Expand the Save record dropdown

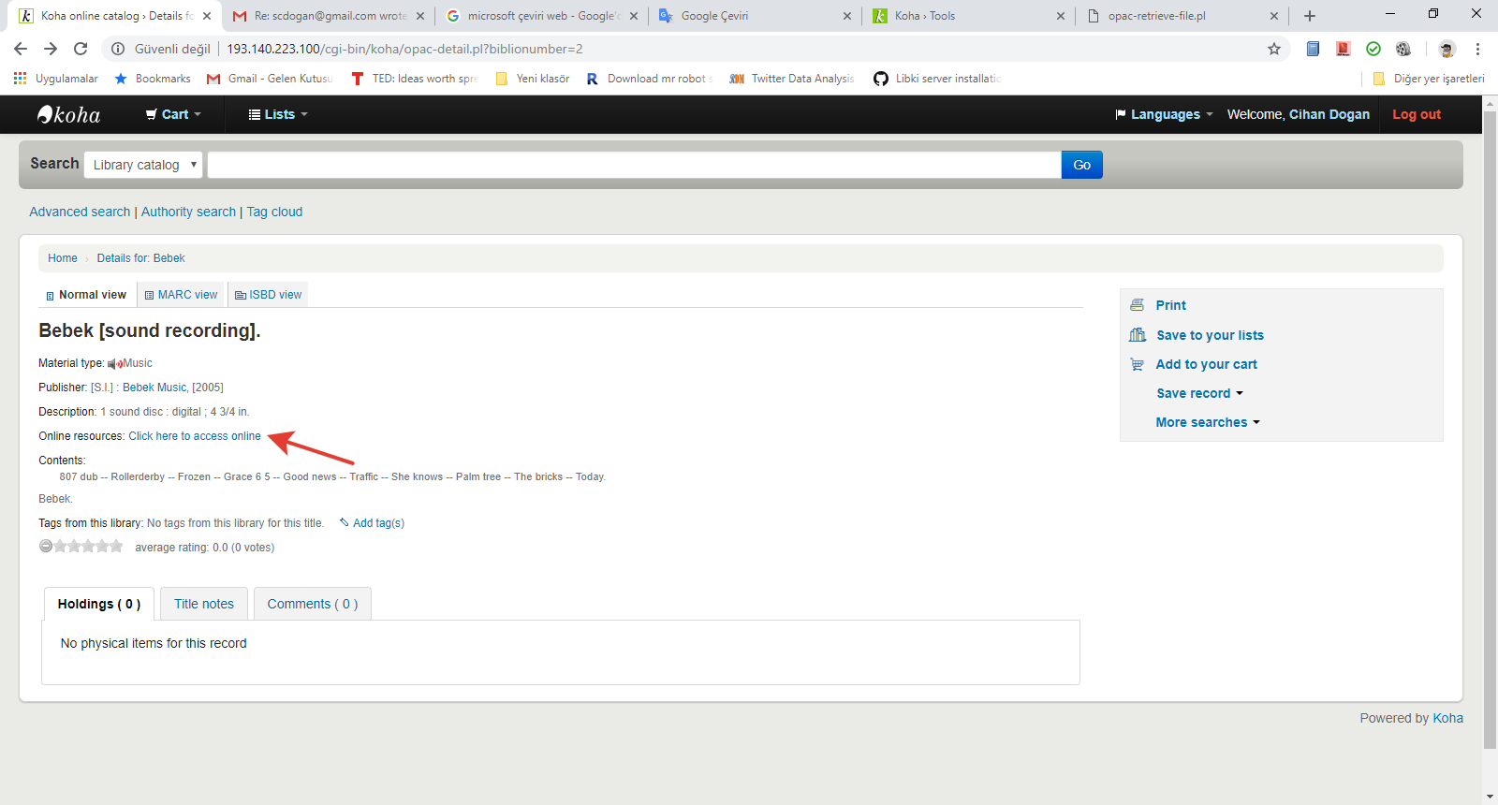(1199, 393)
